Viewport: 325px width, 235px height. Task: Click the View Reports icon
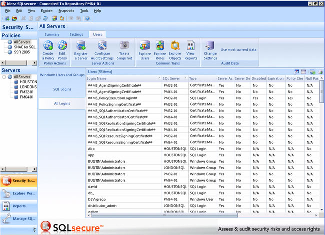pyautogui.click(x=191, y=45)
